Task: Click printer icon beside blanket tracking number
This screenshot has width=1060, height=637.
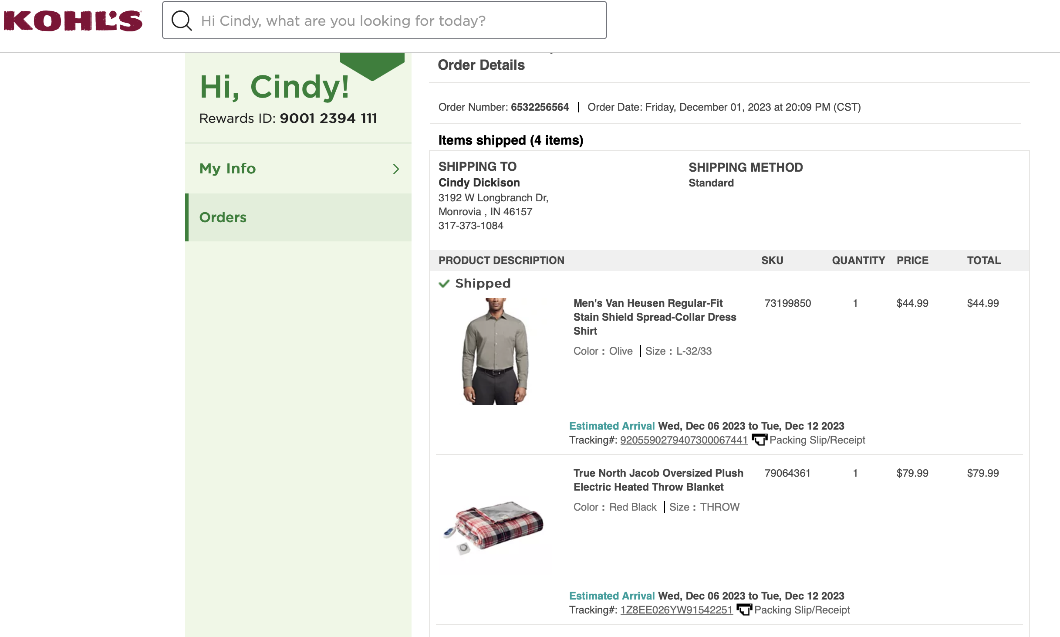Action: [x=744, y=610]
